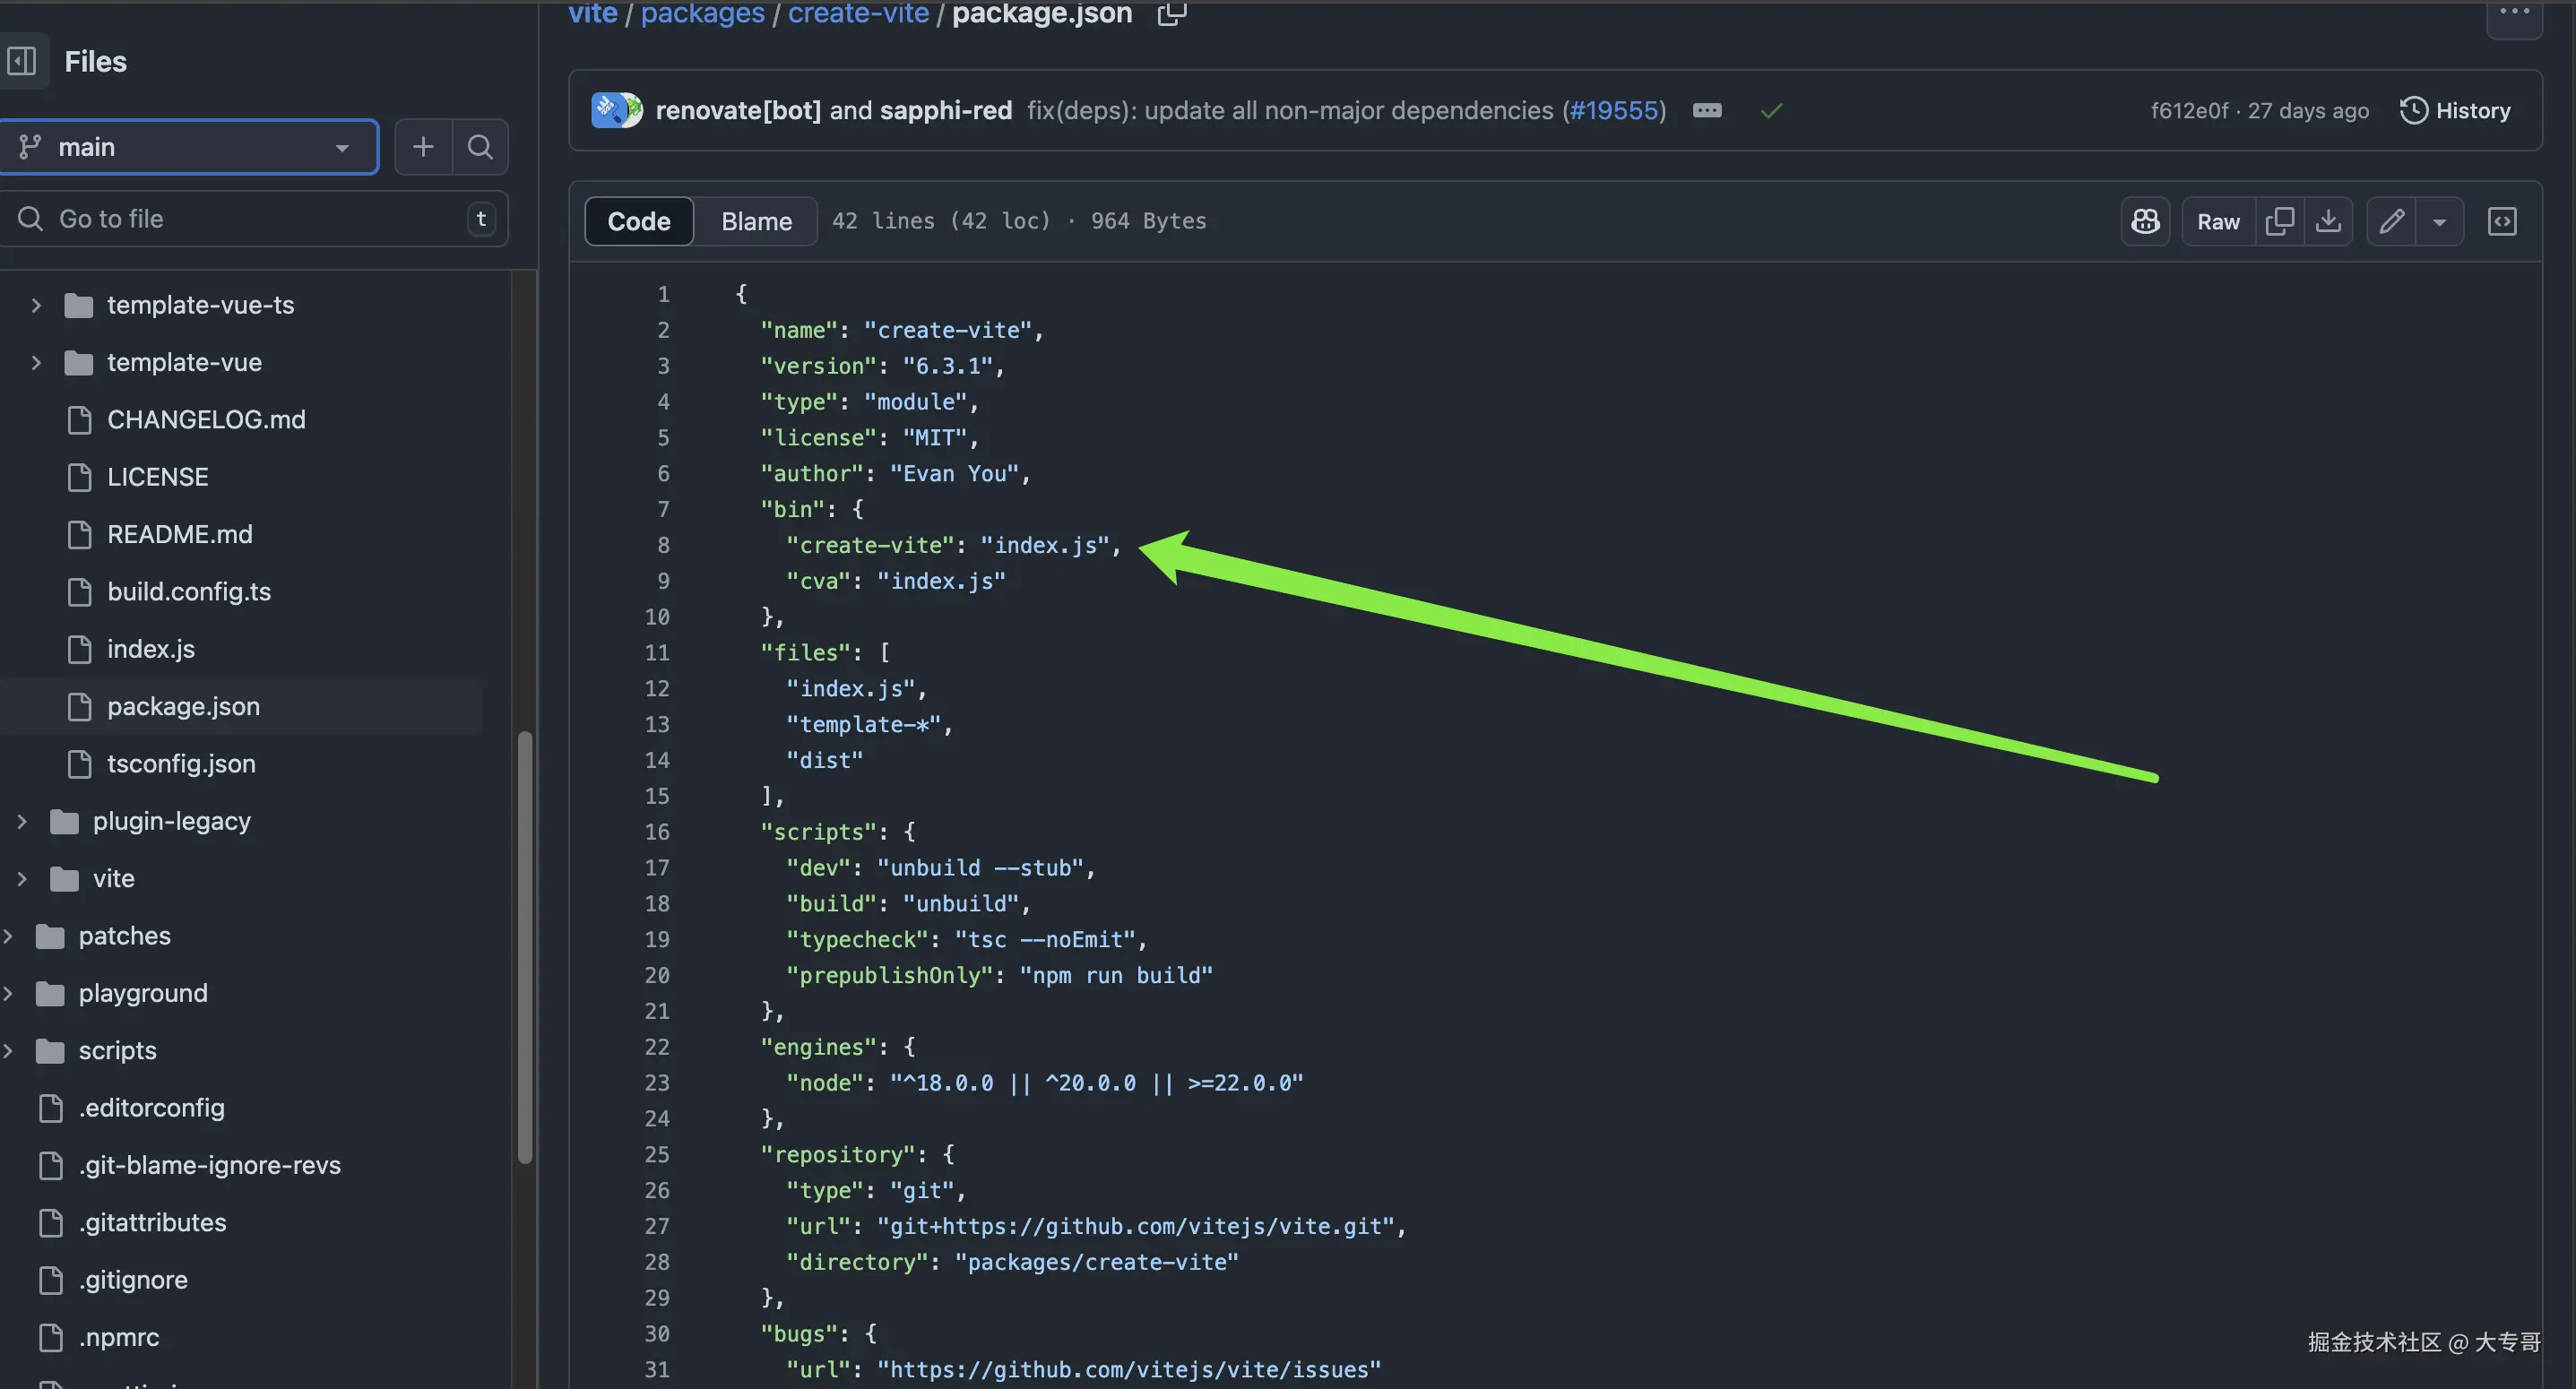Copy the file path icon beside package.json
Viewport: 2576px width, 1389px height.
tap(1171, 14)
